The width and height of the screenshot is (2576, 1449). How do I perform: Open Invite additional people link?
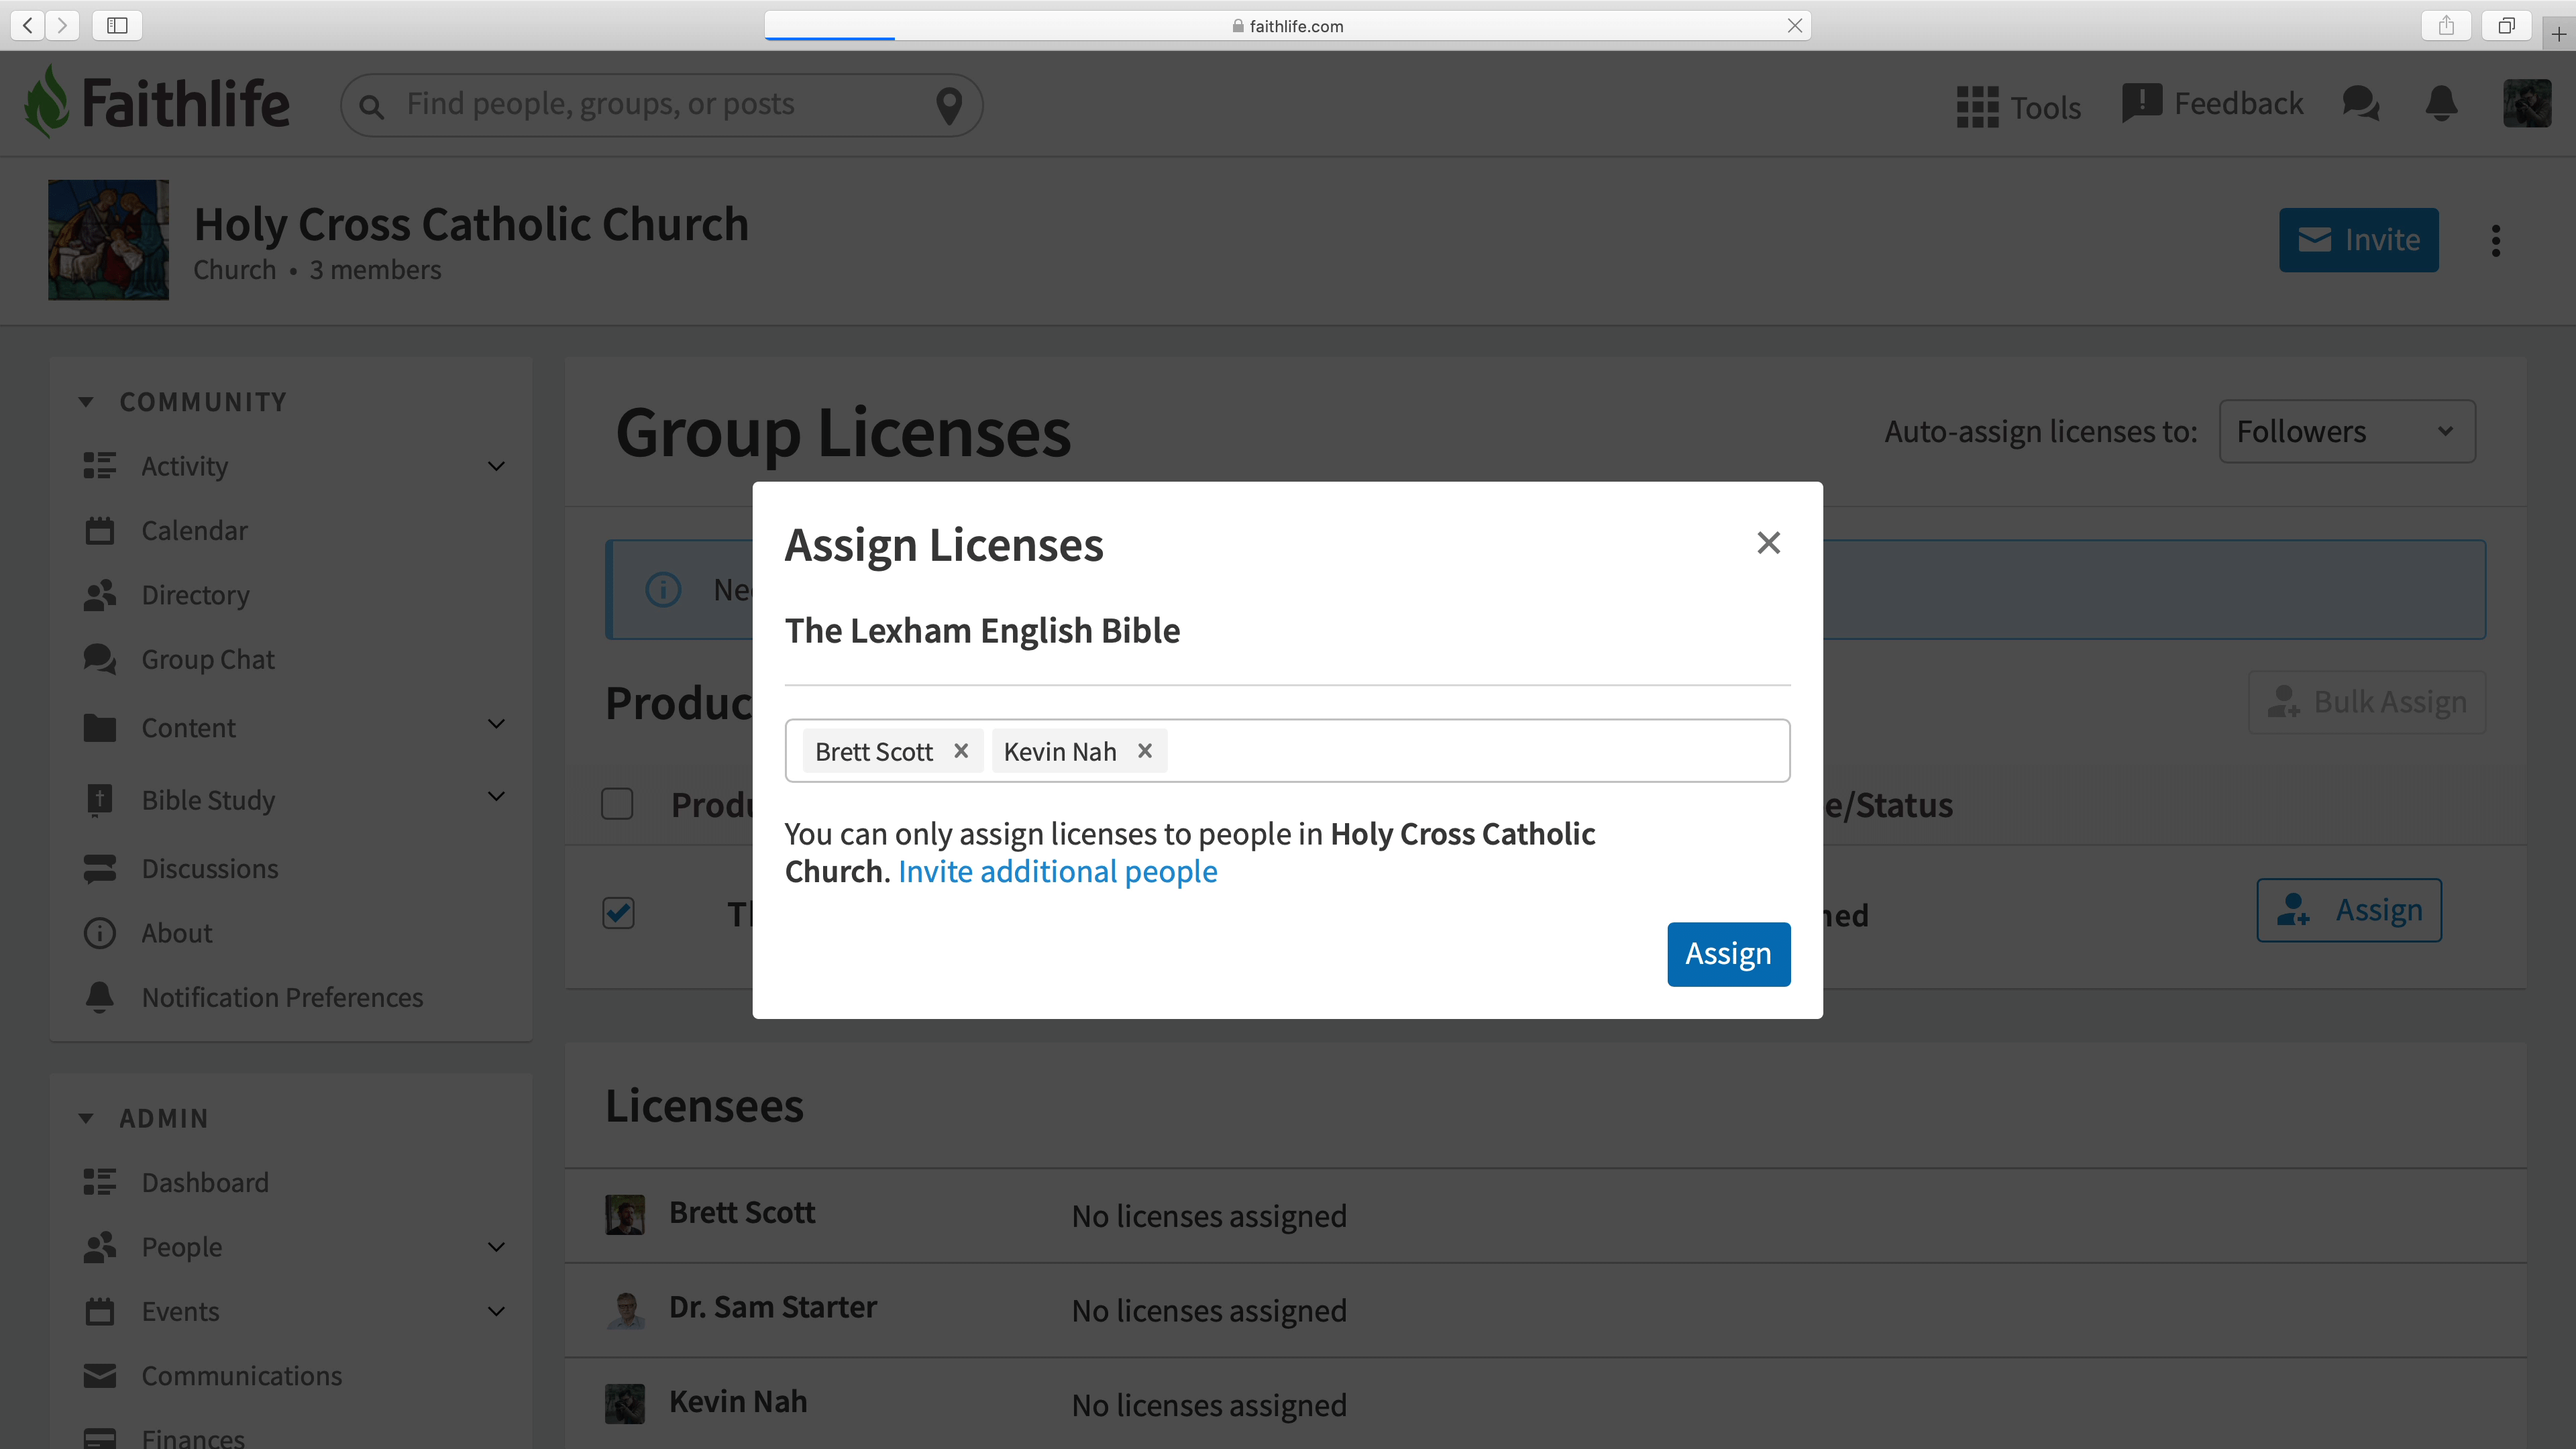1057,871
